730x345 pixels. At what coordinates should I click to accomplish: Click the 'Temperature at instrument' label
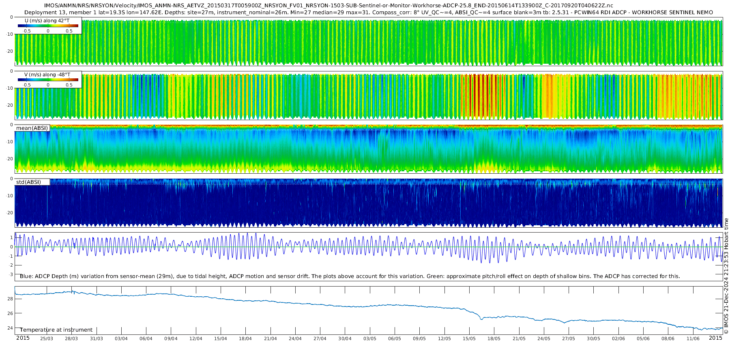56,330
